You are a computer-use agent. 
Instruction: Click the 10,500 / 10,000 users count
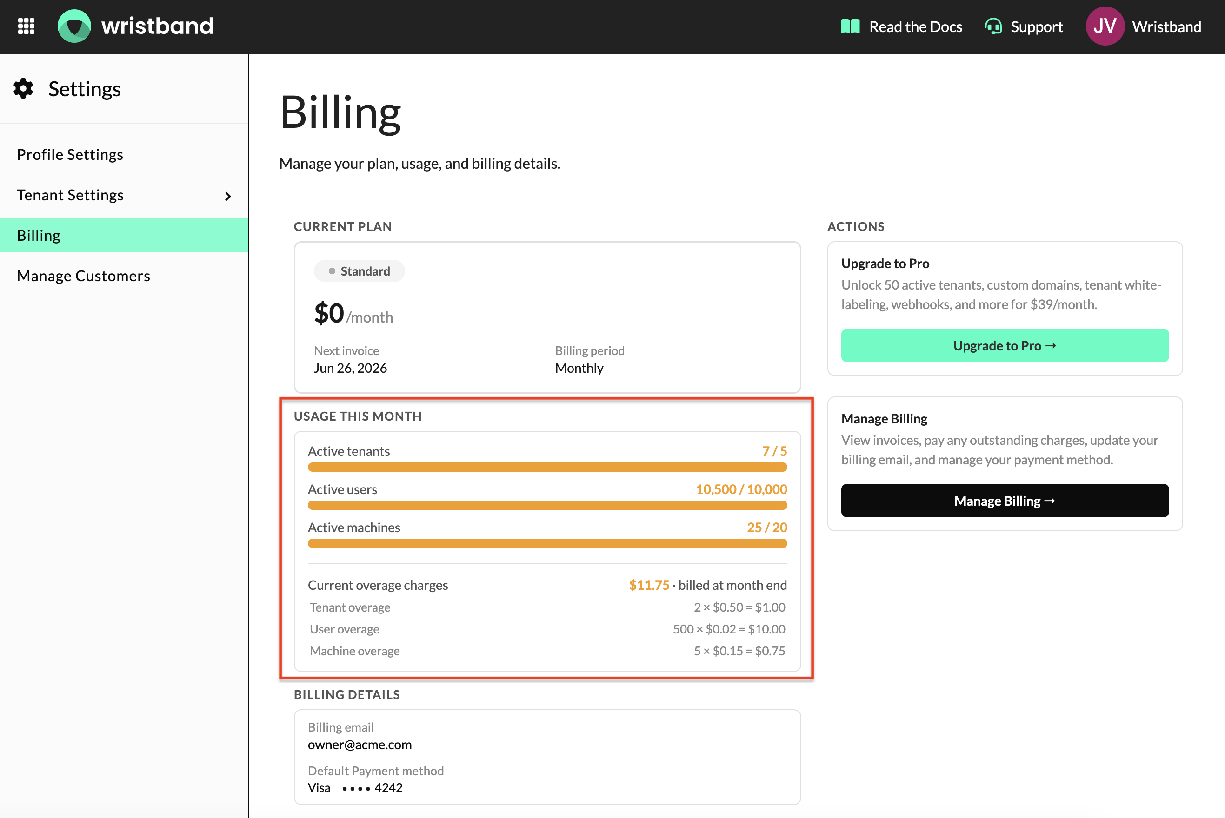(x=741, y=489)
